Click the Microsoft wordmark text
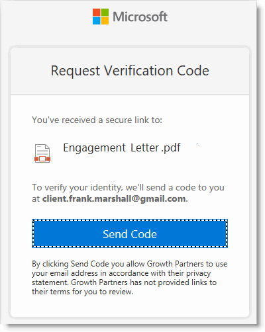The width and height of the screenshot is (265, 332). 140,17
